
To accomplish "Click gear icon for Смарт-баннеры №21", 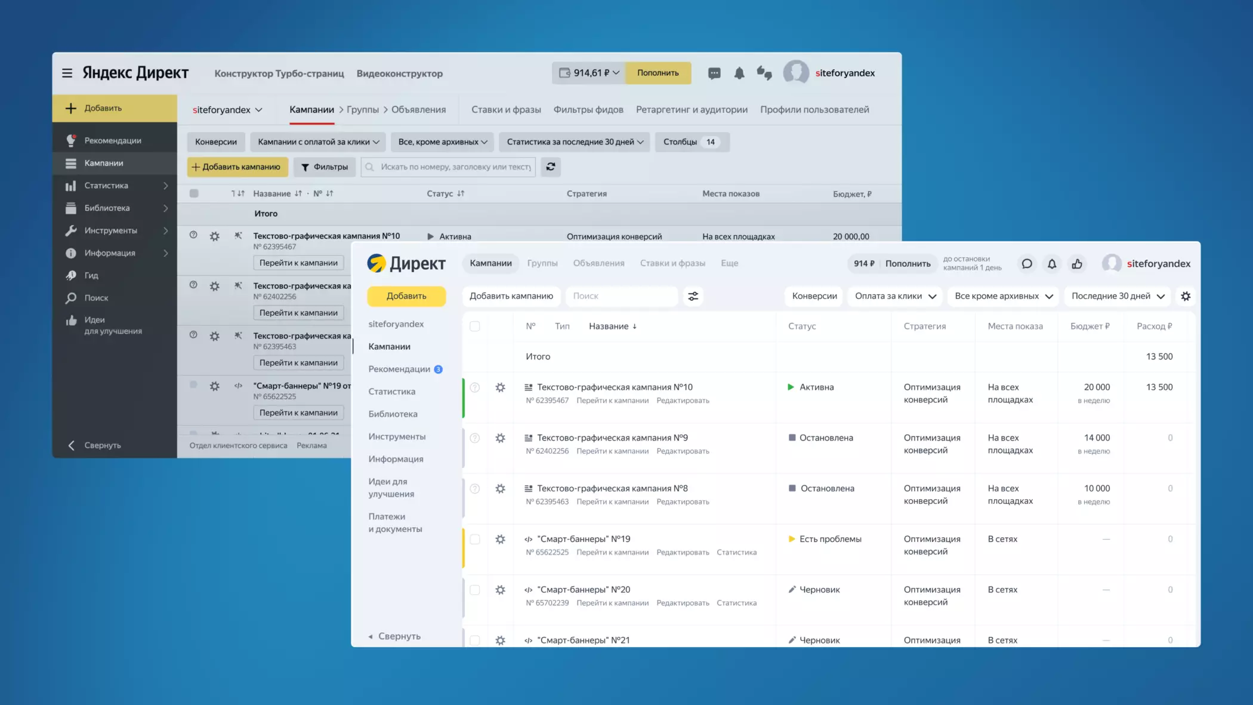I will point(501,640).
